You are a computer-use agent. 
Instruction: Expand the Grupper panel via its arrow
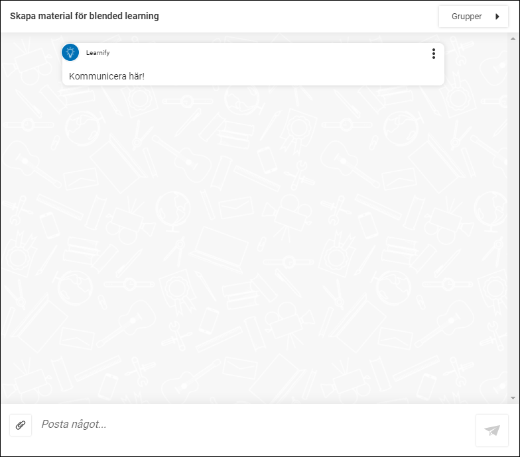[x=497, y=17]
